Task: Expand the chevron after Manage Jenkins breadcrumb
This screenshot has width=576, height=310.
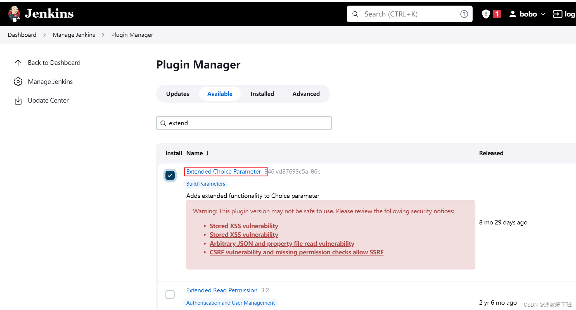Action: coord(103,35)
